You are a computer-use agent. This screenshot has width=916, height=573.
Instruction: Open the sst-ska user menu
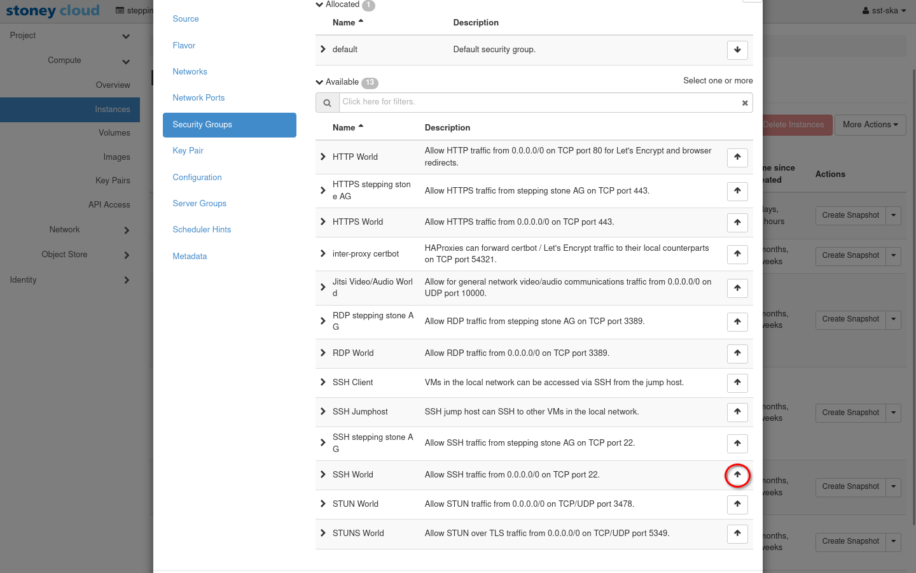[x=884, y=11]
